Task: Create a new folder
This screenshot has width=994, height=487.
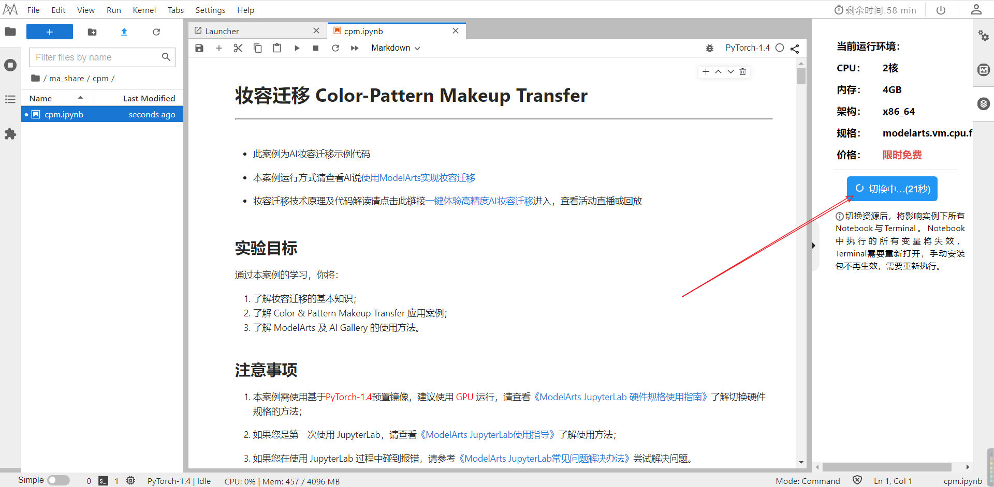Action: [x=92, y=32]
